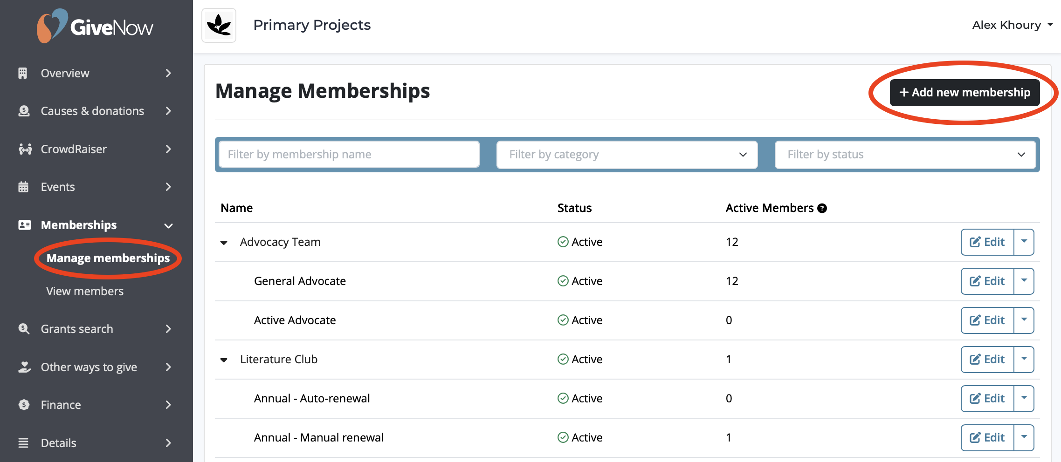1061x462 pixels.
Task: Click the Other ways to give icon
Action: pos(24,367)
